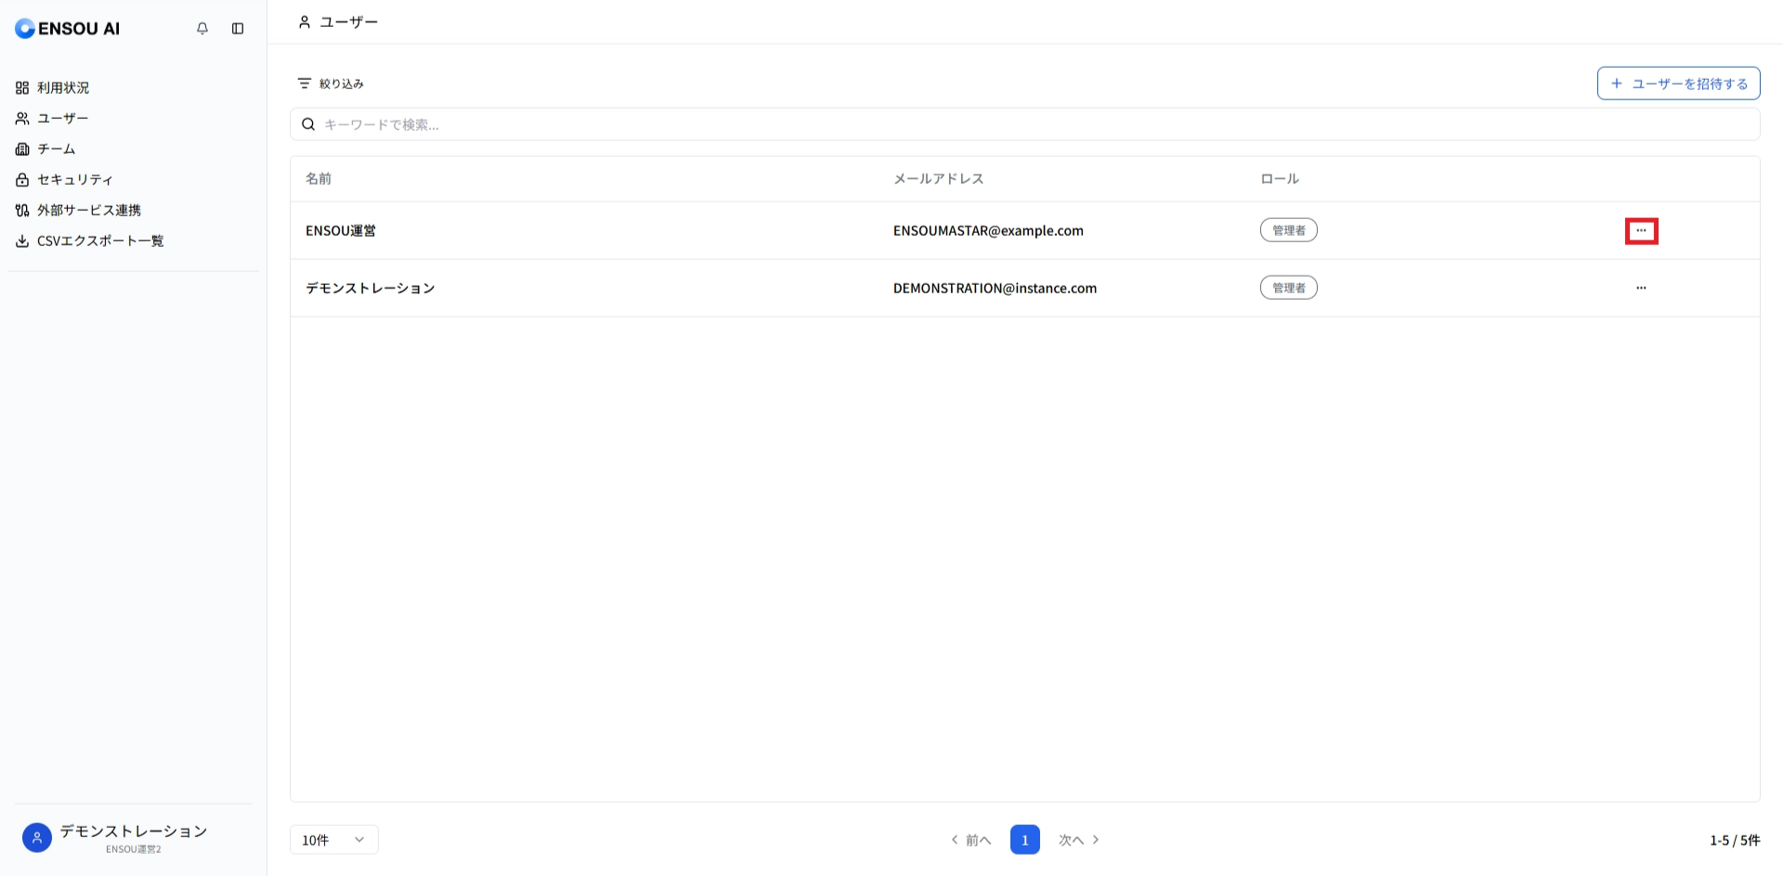
Task: Go to ユーザー in the sidebar
Action: click(x=52, y=118)
